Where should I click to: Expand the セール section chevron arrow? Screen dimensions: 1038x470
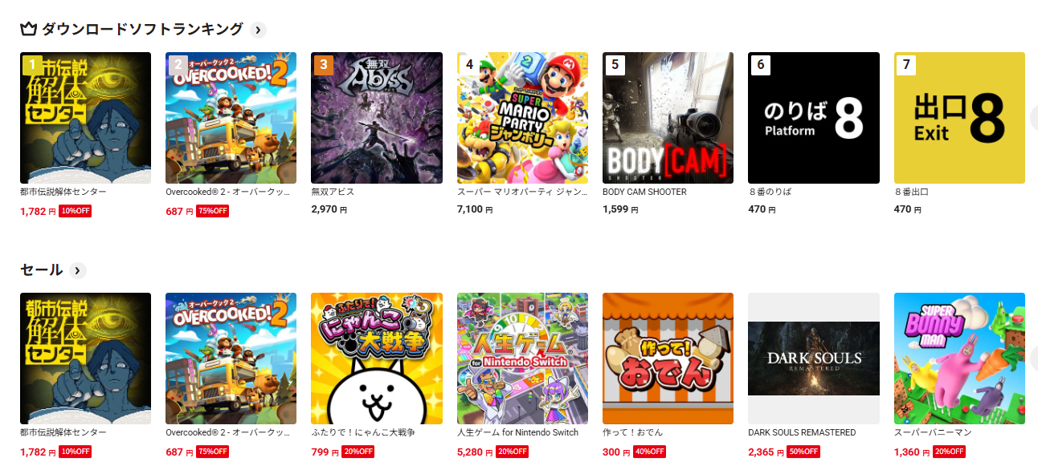click(78, 270)
